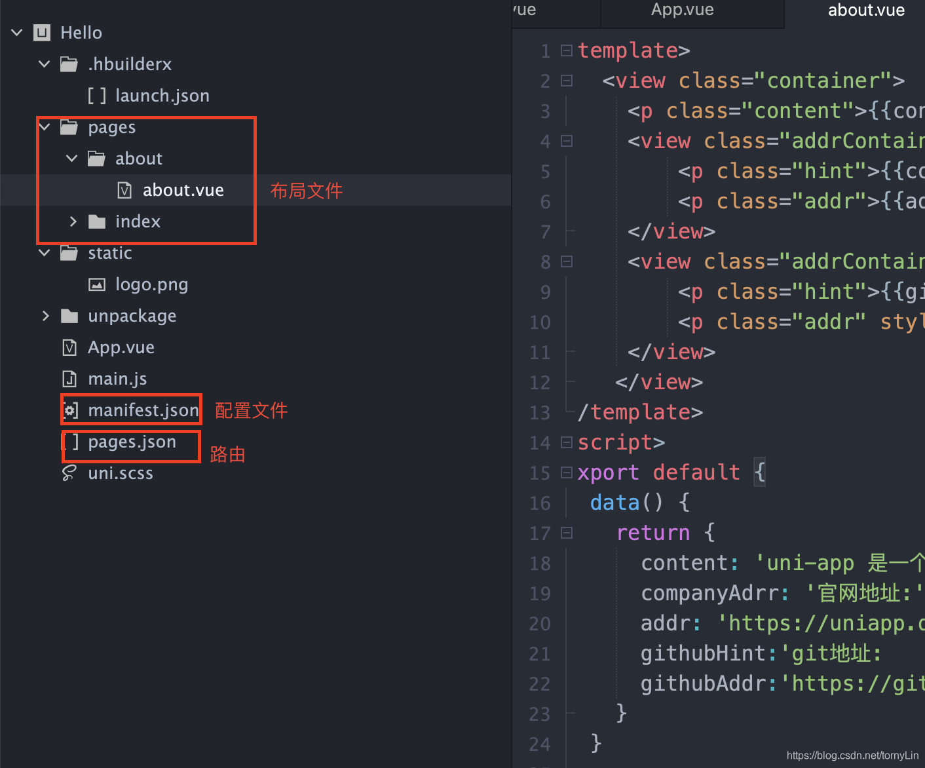925x768 pixels.
Task: Place cursor on 'githubHint' at line 21
Action: pos(703,653)
